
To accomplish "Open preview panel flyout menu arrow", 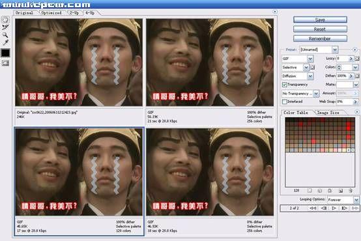I will coord(275,12).
